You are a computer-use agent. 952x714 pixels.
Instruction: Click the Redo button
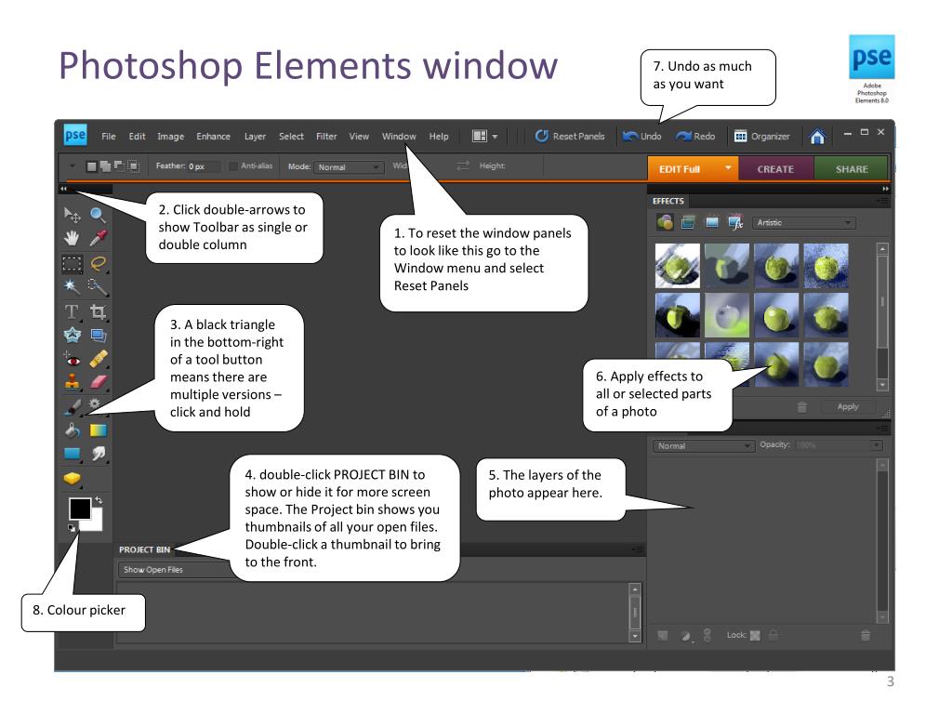click(695, 136)
